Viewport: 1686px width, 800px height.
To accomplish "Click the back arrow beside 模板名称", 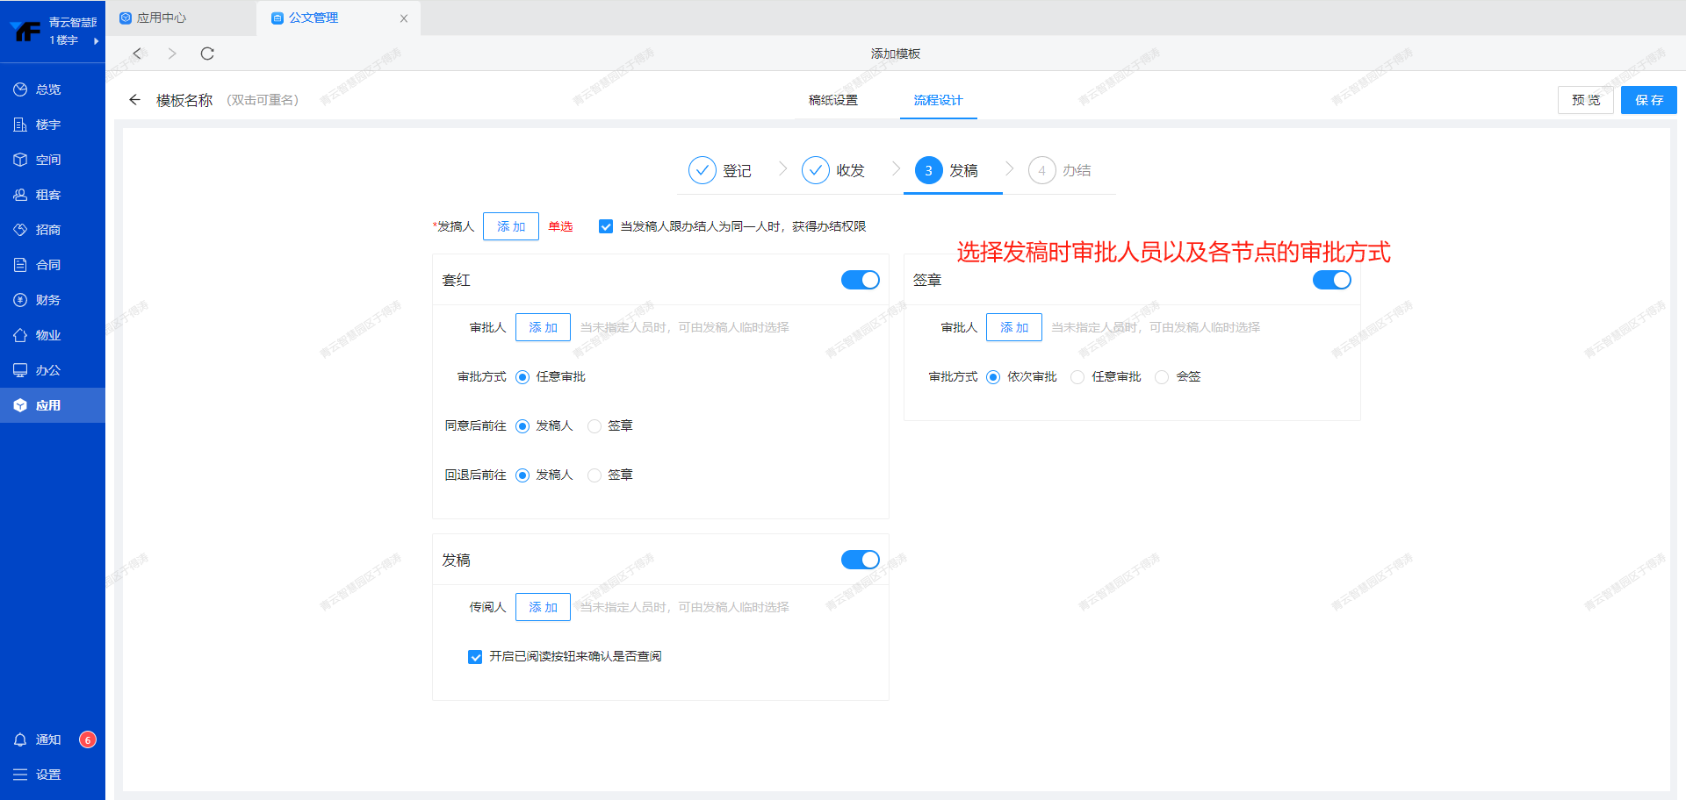I will tap(134, 100).
